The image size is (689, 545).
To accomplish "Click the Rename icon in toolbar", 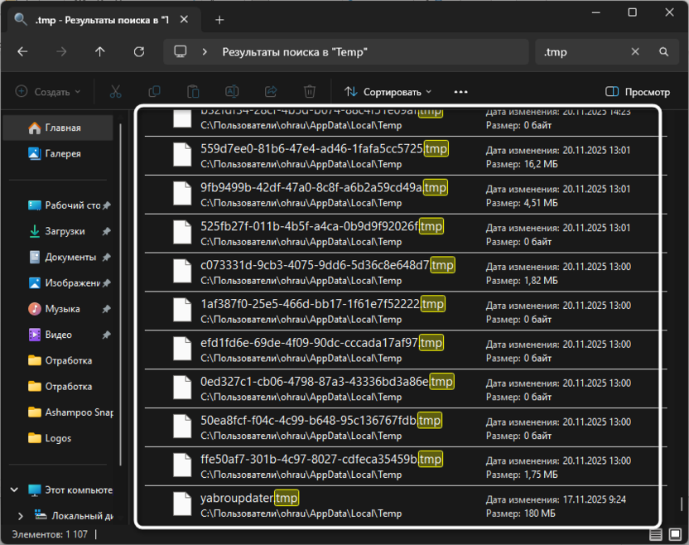I will point(232,92).
